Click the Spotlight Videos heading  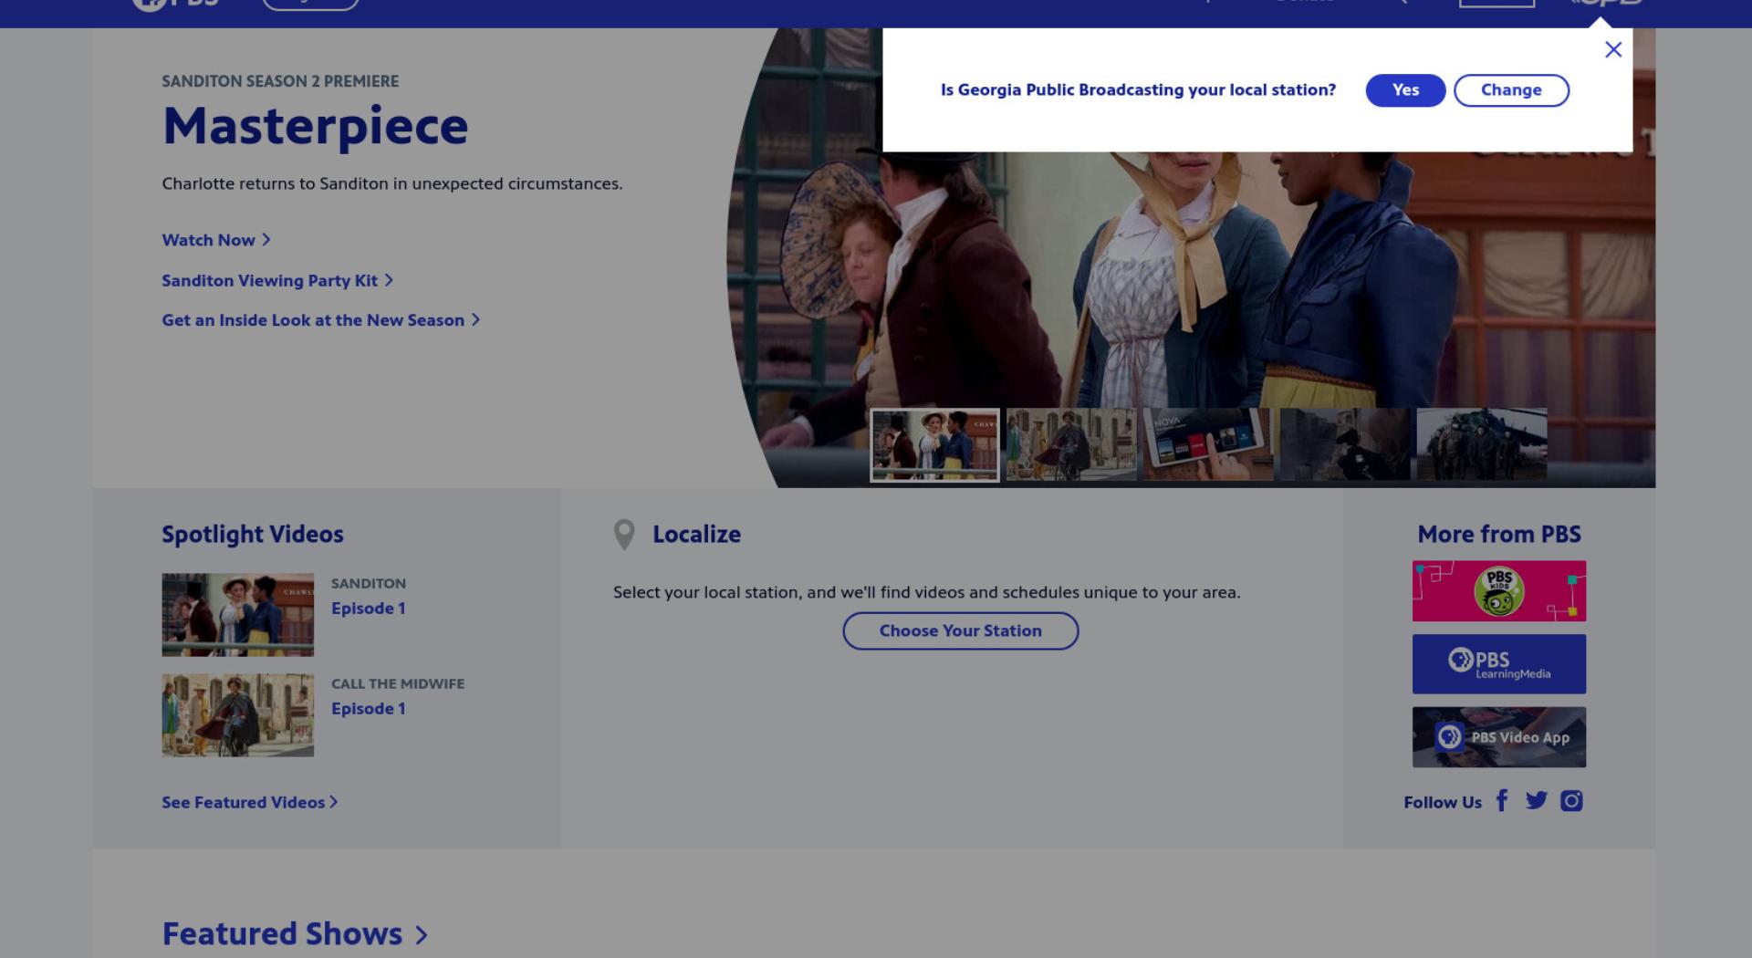click(253, 535)
